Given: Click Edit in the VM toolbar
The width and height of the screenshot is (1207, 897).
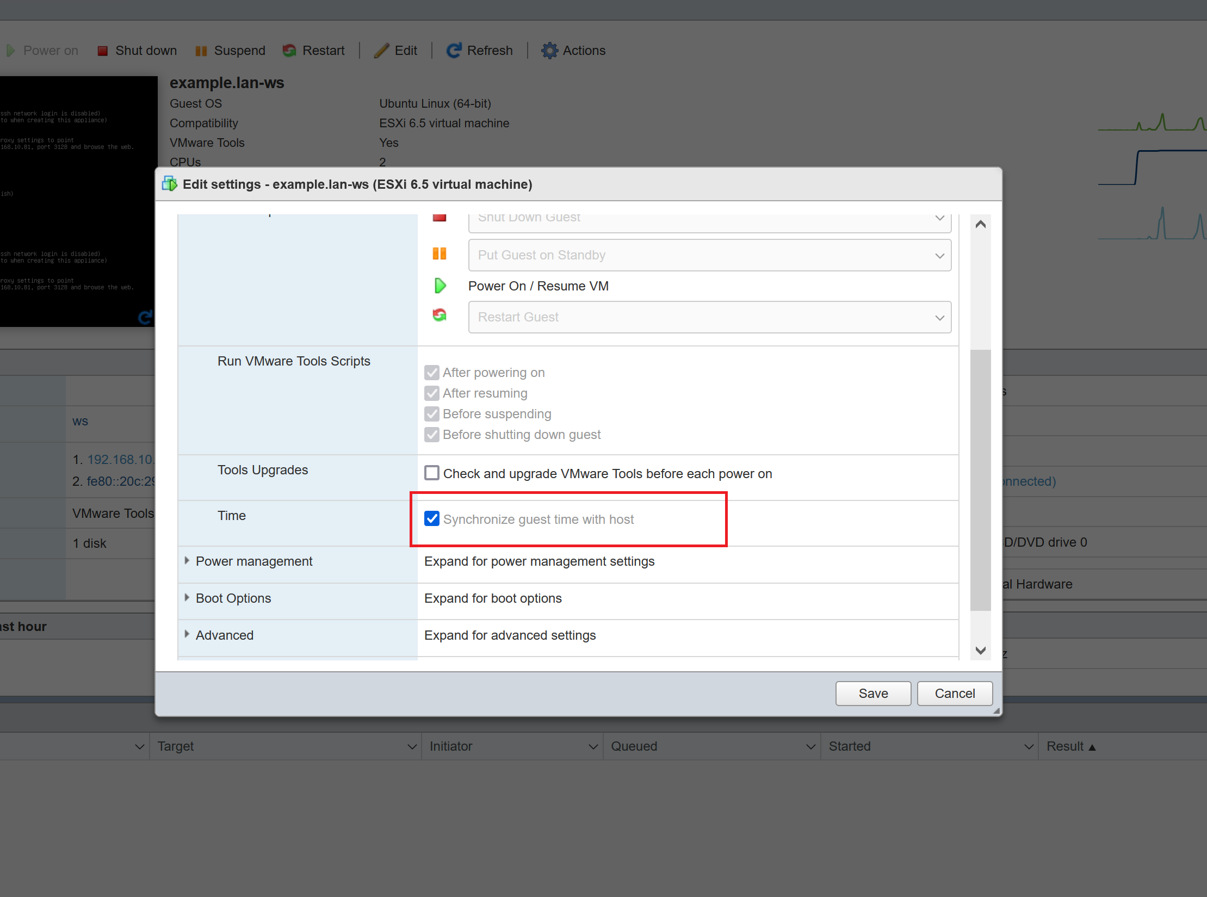Looking at the screenshot, I should click(396, 51).
